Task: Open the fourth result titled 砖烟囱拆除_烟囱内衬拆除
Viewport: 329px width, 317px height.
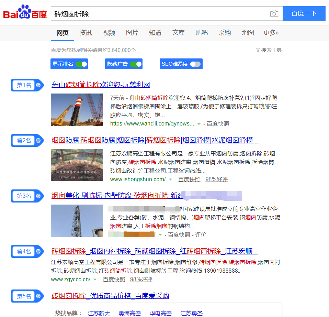Action: coord(155,251)
